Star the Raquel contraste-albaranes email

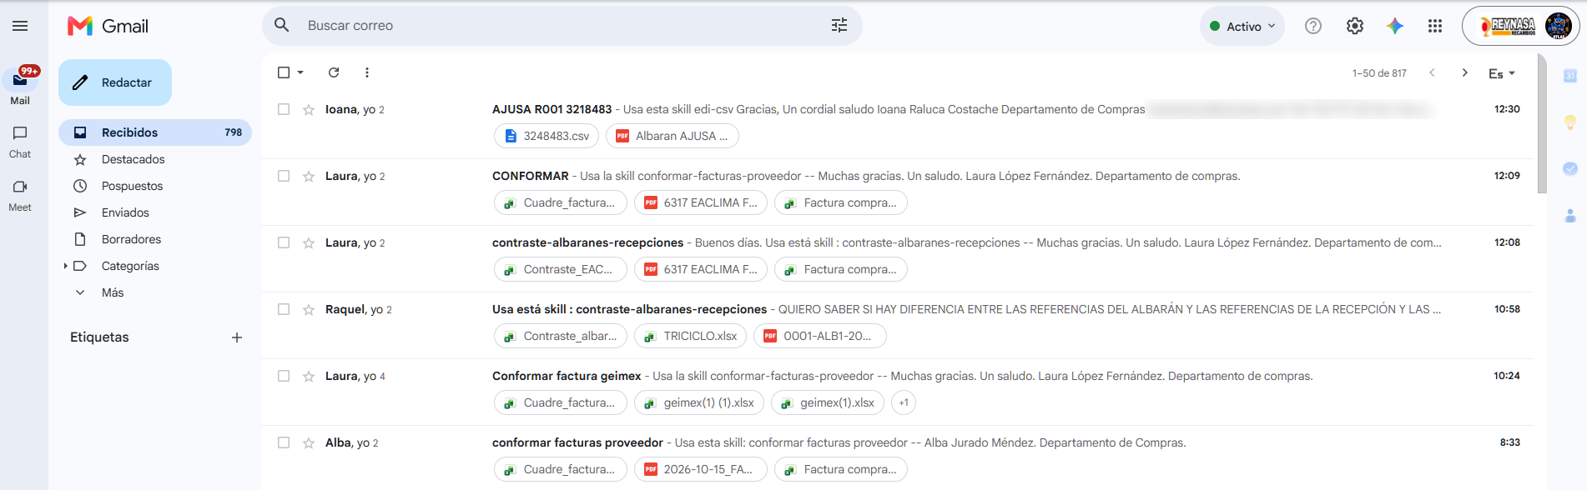point(309,309)
